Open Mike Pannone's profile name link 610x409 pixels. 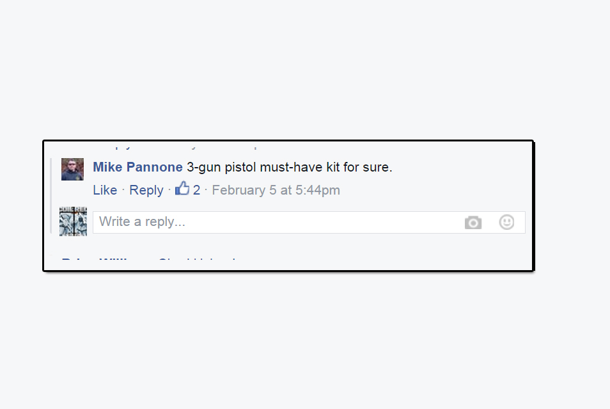click(137, 167)
